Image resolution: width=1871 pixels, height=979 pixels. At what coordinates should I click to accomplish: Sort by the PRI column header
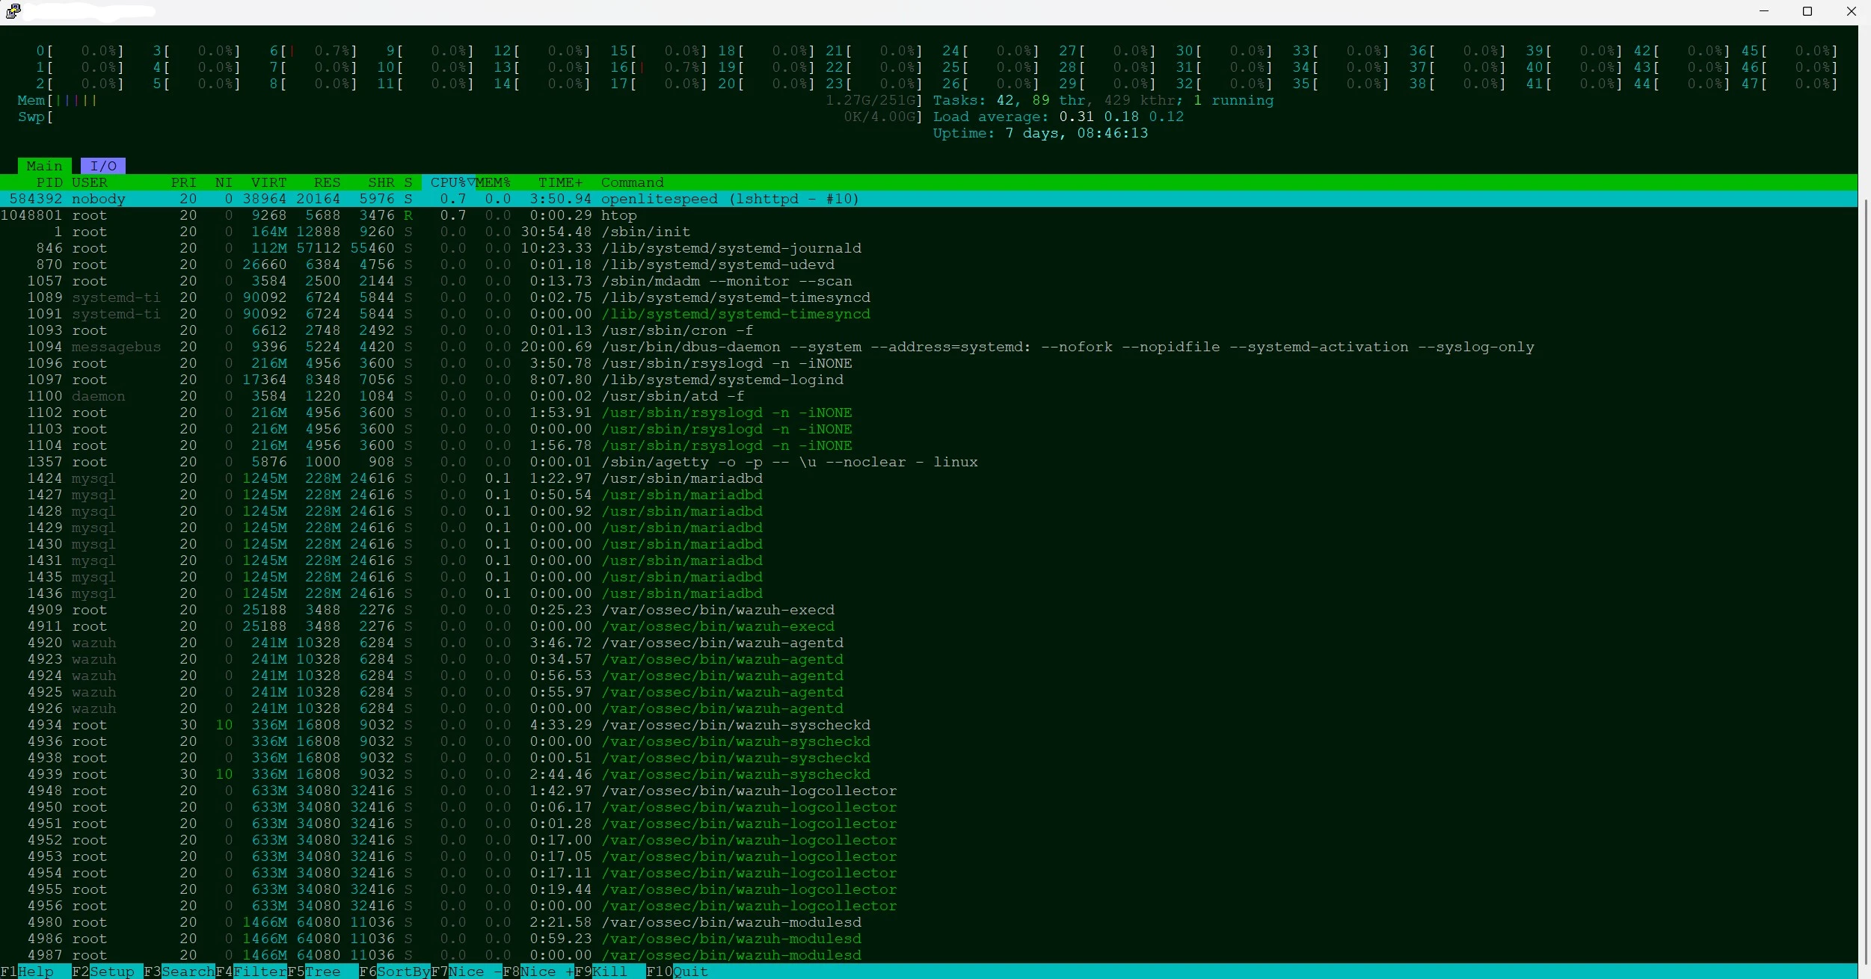click(x=183, y=182)
